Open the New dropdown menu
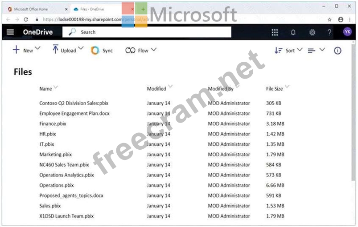This screenshot has height=227, width=358. tap(26, 50)
